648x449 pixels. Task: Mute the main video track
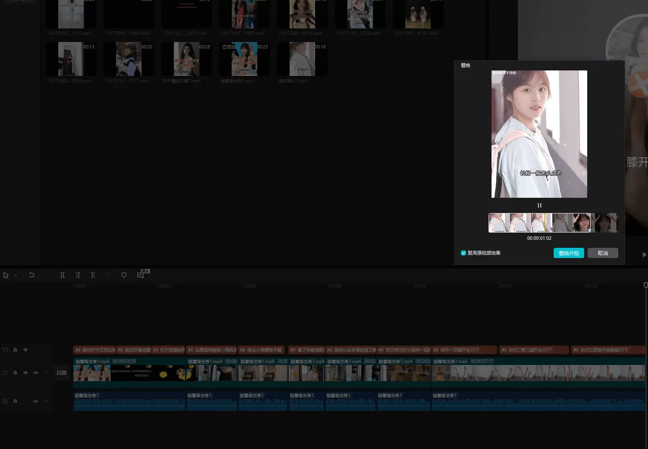(x=35, y=373)
